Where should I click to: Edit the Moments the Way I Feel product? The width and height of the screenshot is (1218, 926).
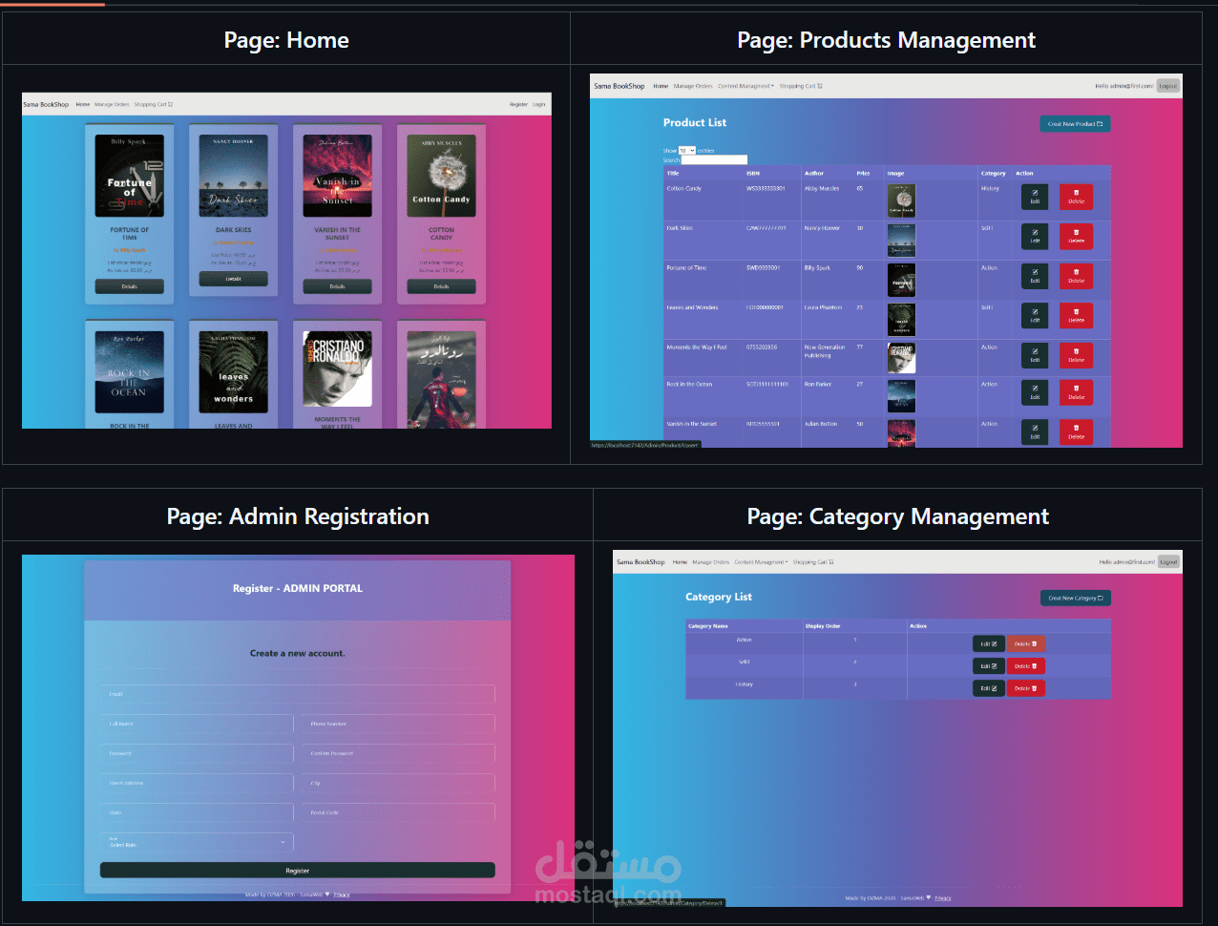[1035, 355]
